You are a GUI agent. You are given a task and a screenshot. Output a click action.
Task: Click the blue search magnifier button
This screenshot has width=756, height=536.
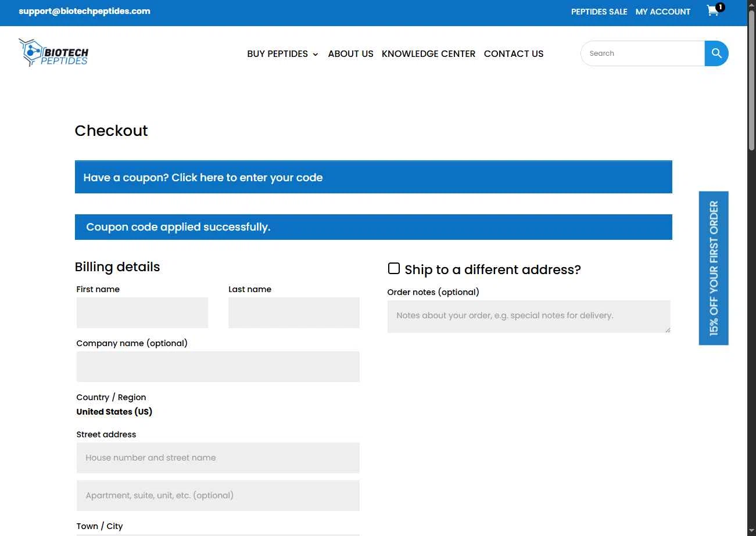716,53
